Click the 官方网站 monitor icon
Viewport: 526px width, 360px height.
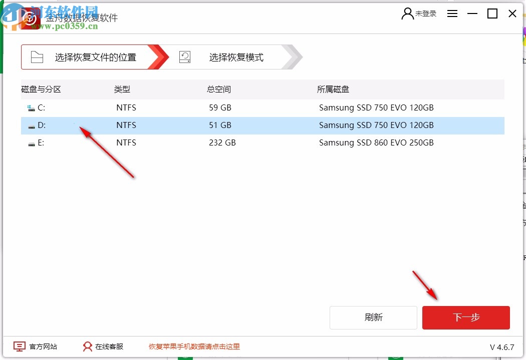point(19,346)
